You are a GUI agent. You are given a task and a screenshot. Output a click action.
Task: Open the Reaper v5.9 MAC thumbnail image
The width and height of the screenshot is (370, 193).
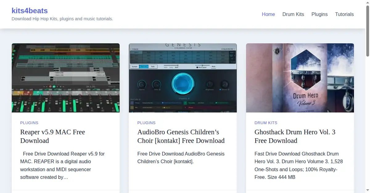click(x=66, y=78)
